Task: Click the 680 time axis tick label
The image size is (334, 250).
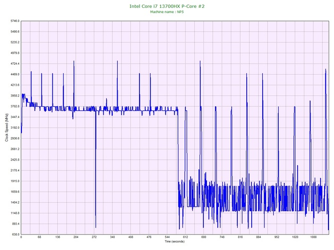Action: pyautogui.click(x=203, y=237)
